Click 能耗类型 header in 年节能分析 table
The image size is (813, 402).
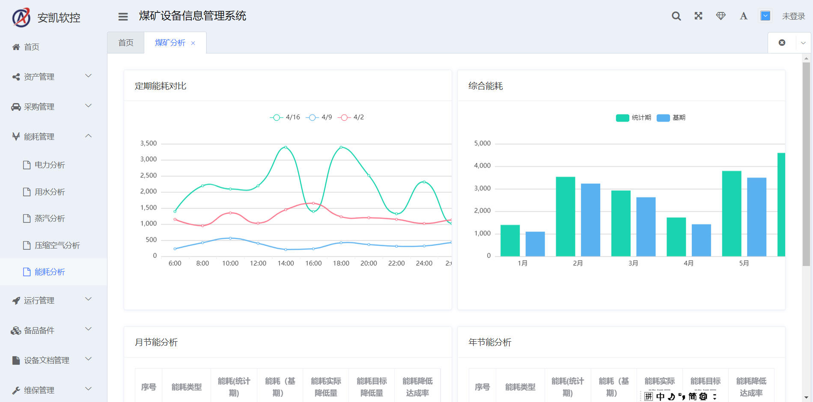[x=520, y=387]
